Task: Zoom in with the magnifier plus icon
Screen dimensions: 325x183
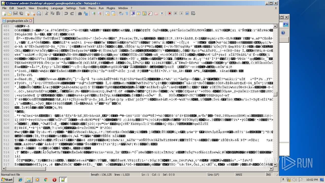Action: 93,13
